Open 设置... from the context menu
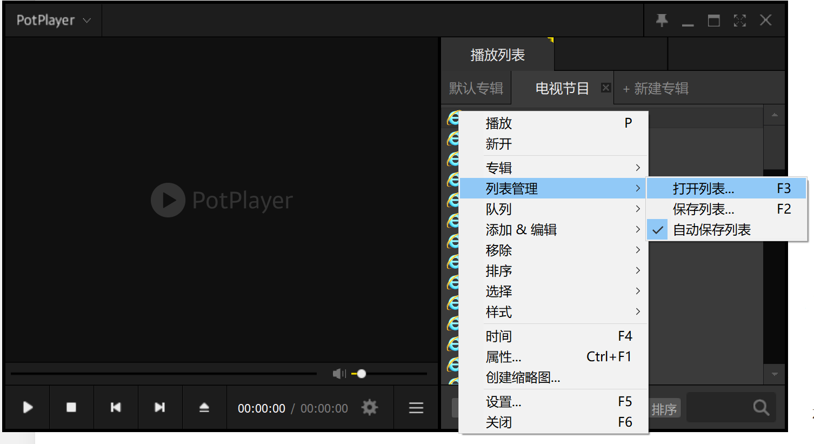This screenshot has width=814, height=444. (x=553, y=402)
